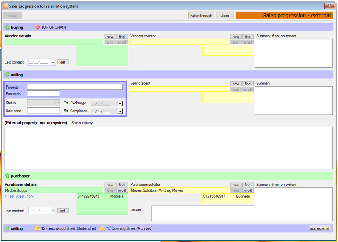Open the Status dropdown
This screenshot has height=242, width=338.
[43, 103]
